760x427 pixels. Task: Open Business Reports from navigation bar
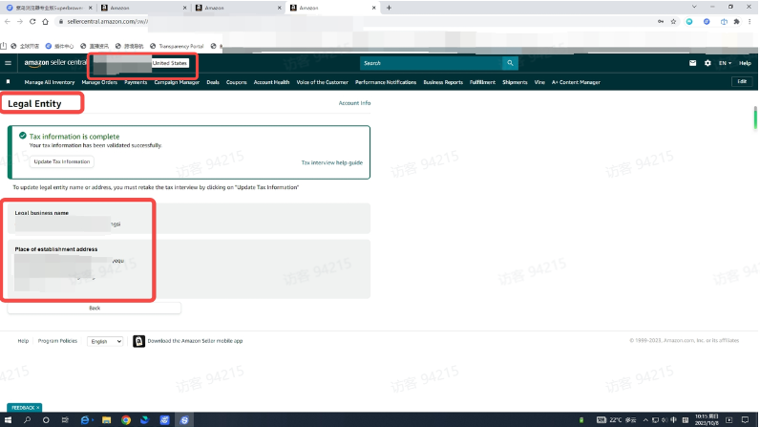pos(443,82)
